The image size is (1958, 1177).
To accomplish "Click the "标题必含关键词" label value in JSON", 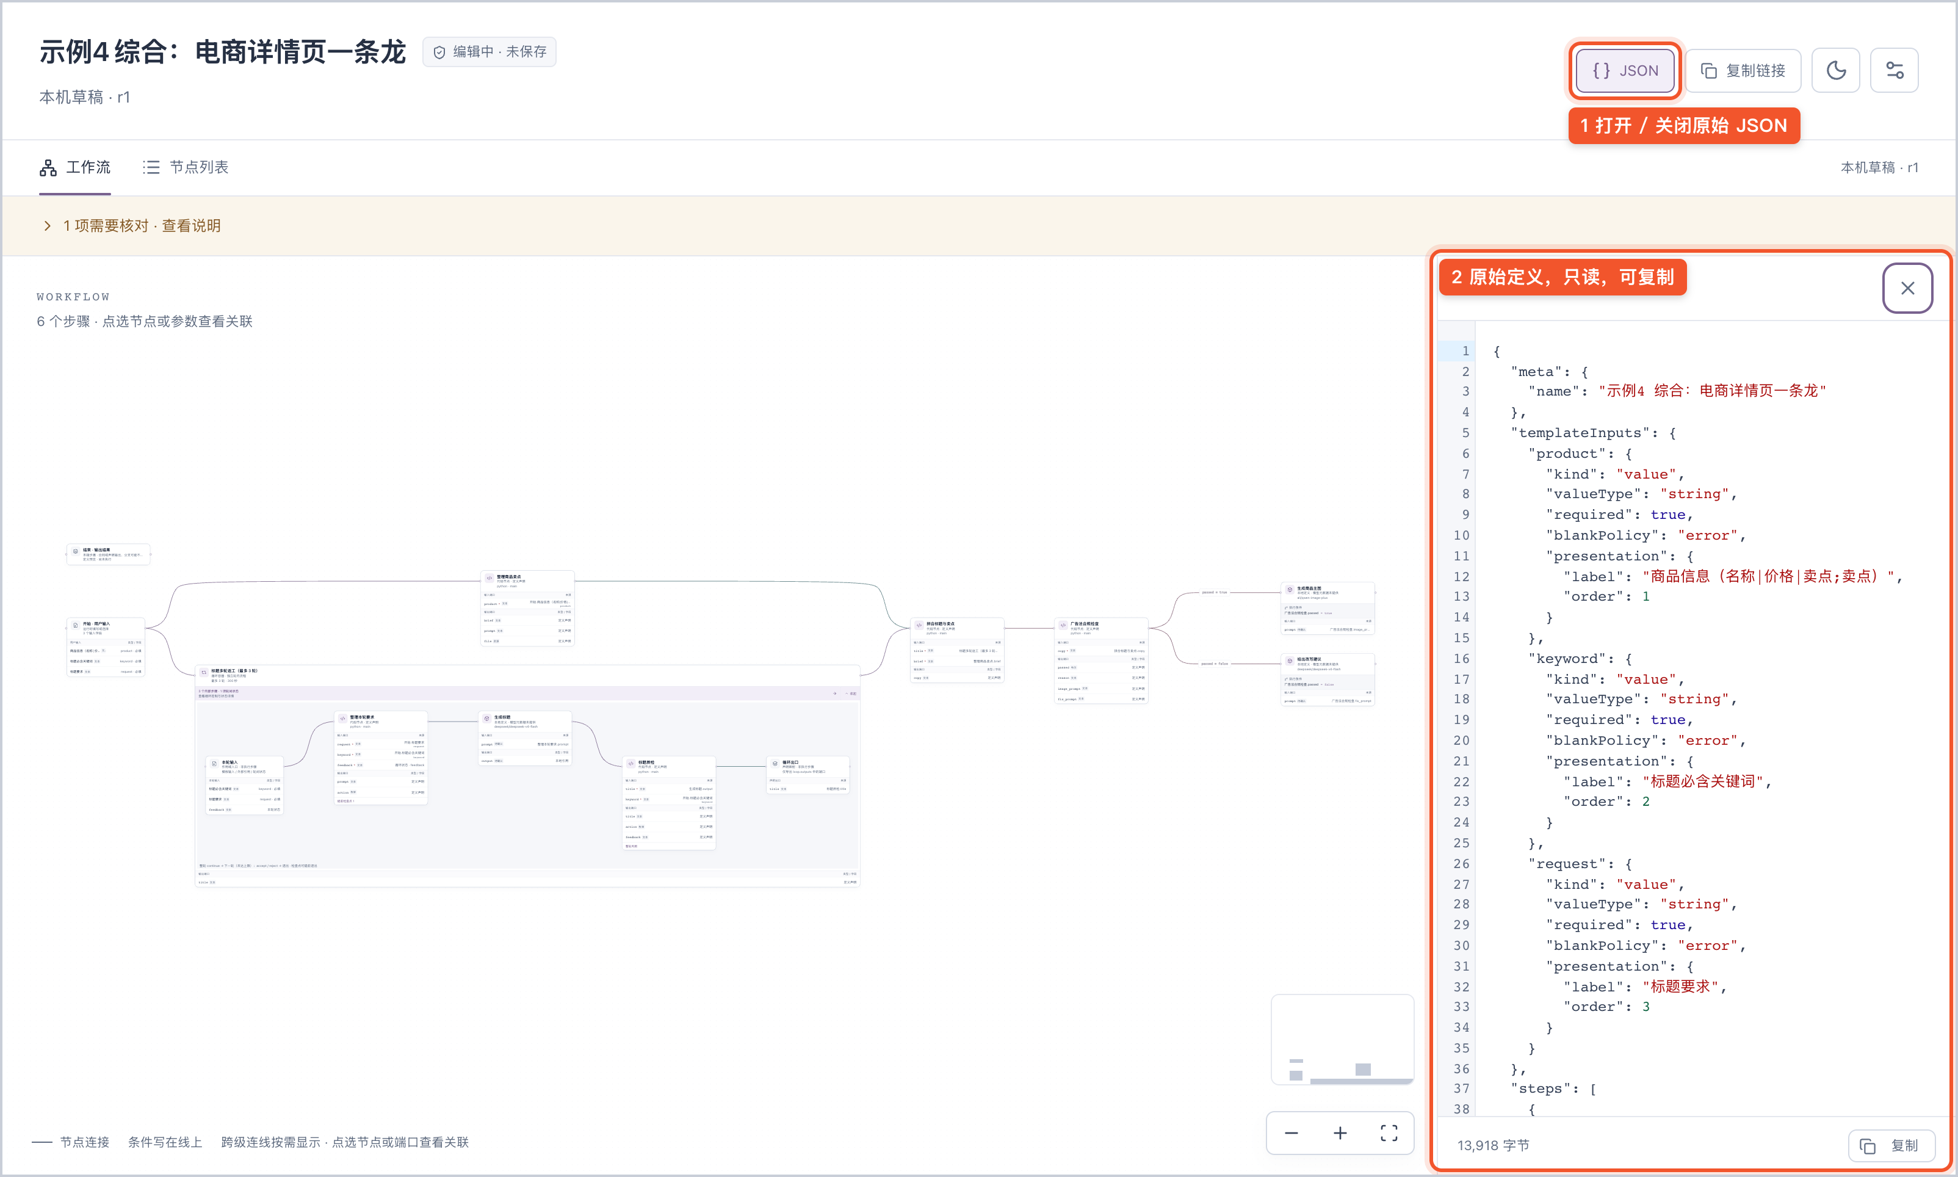I will pyautogui.click(x=1703, y=782).
